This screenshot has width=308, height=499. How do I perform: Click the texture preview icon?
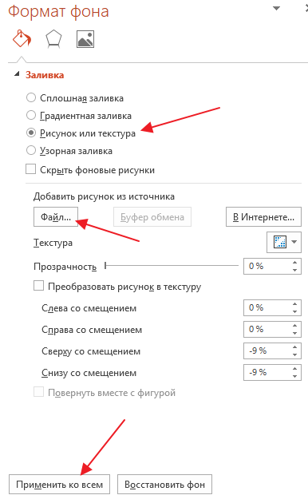280,242
